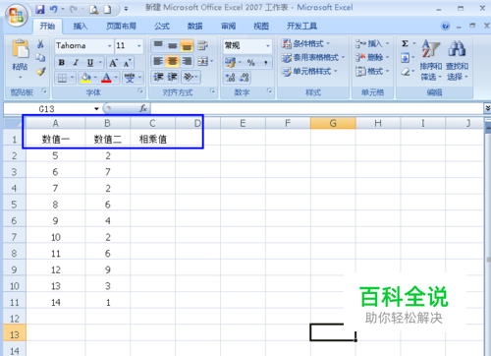Apply the yellow fill color
This screenshot has height=356, width=491.
point(85,78)
